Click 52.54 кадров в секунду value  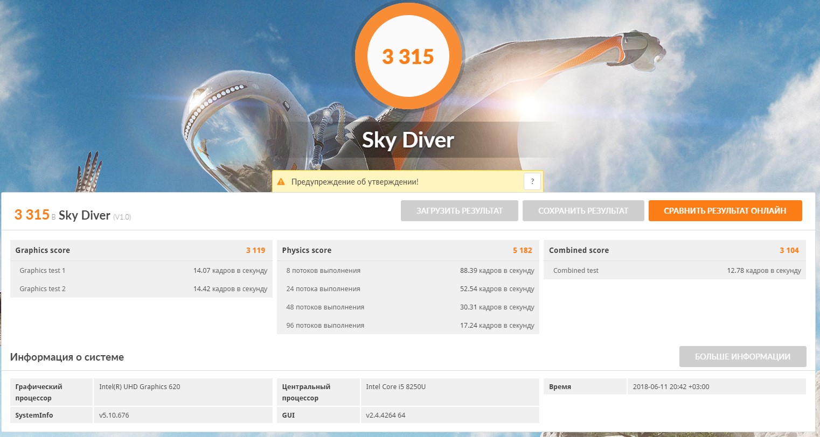click(497, 289)
